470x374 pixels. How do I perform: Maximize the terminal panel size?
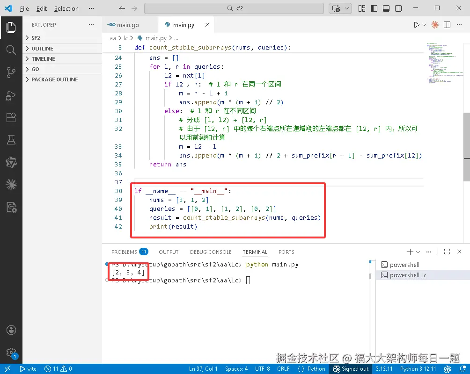click(x=447, y=252)
